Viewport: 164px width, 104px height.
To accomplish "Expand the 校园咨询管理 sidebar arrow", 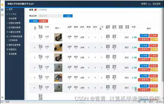I will pyautogui.click(x=22, y=23).
